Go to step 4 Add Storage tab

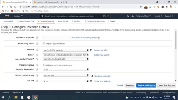[63, 21]
